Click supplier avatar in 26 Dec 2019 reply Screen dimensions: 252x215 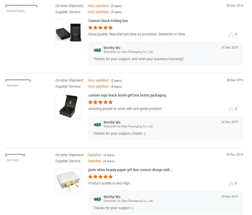[x=98, y=125]
